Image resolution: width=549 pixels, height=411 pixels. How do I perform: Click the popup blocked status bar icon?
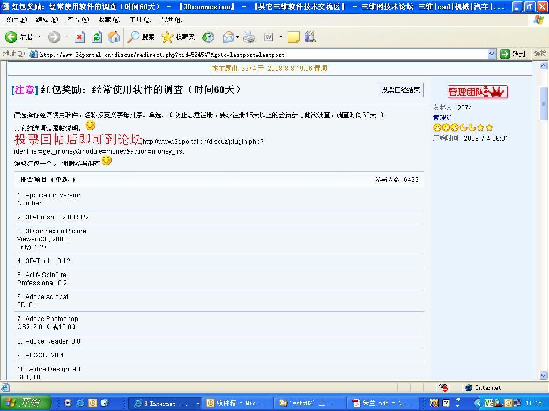(443, 387)
